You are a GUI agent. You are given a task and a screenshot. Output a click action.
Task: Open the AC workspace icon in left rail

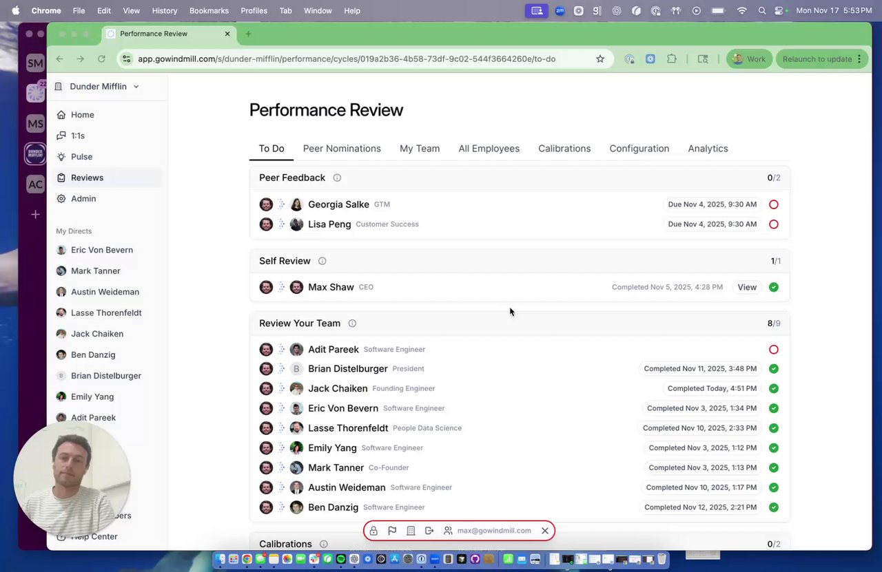[x=35, y=184]
